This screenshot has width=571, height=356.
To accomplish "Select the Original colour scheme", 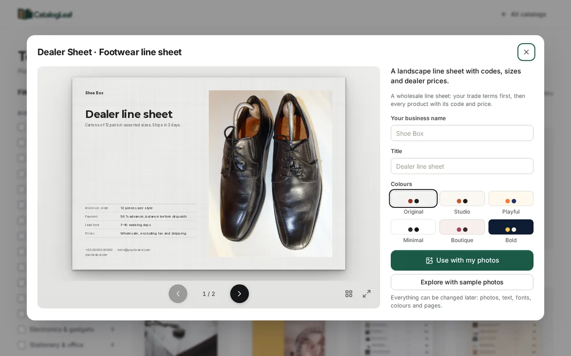I will pyautogui.click(x=413, y=198).
